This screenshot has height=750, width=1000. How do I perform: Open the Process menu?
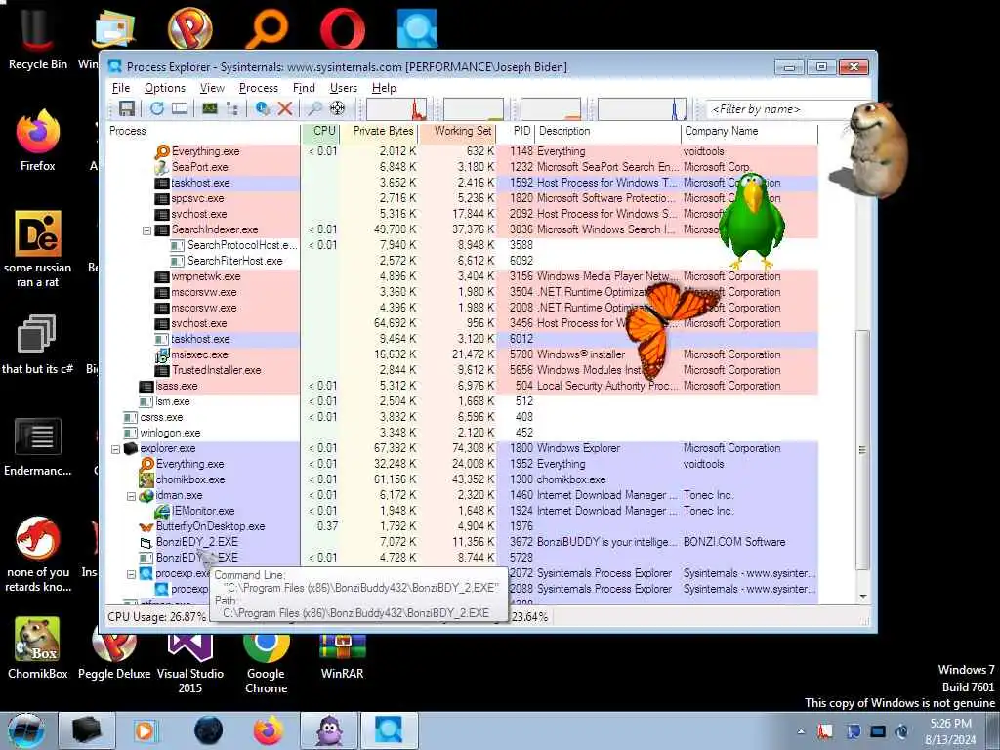tap(258, 88)
